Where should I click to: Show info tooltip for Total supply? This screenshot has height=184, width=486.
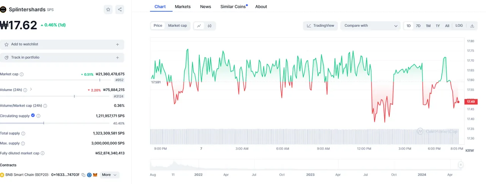click(x=23, y=134)
